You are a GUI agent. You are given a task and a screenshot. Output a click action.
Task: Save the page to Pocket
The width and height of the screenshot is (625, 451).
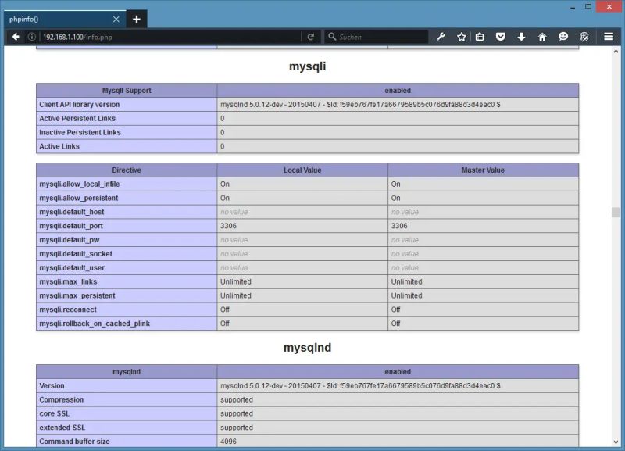[498, 36]
